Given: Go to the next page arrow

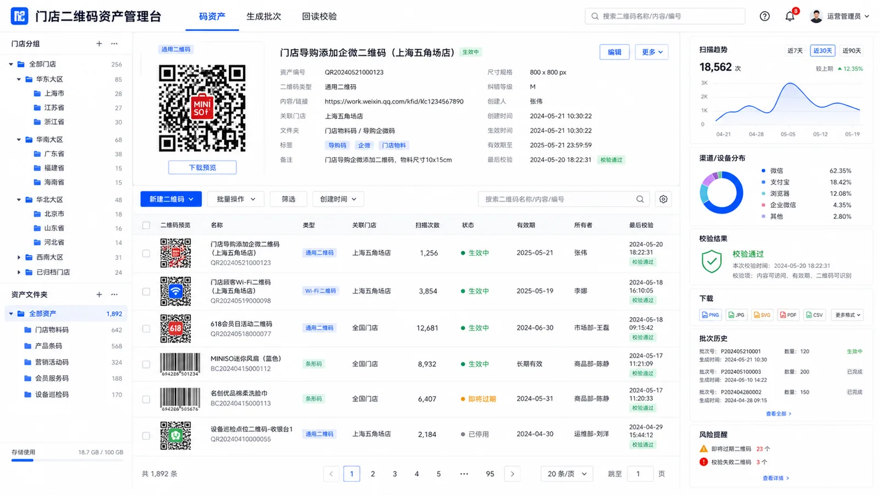Looking at the screenshot, I should 513,474.
